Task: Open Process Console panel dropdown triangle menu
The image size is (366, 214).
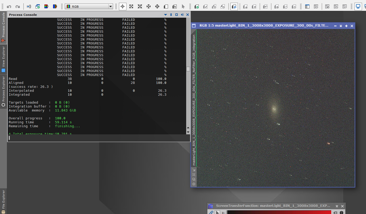Action: pyautogui.click(x=165, y=15)
